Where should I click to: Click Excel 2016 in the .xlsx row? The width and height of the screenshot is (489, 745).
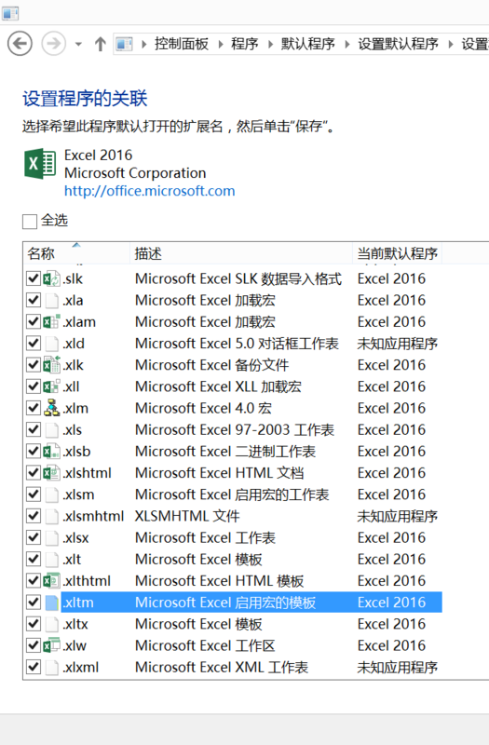click(x=391, y=537)
